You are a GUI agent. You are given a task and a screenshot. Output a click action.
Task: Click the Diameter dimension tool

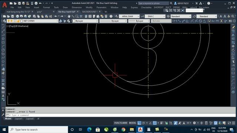(200, 21)
